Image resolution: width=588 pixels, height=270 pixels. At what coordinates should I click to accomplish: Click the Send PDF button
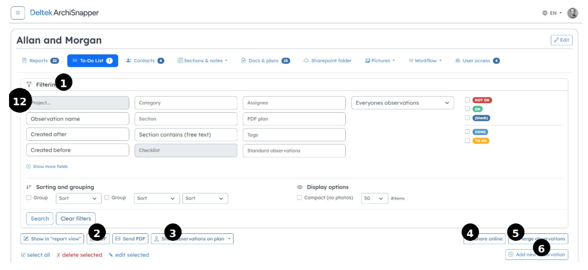point(130,239)
